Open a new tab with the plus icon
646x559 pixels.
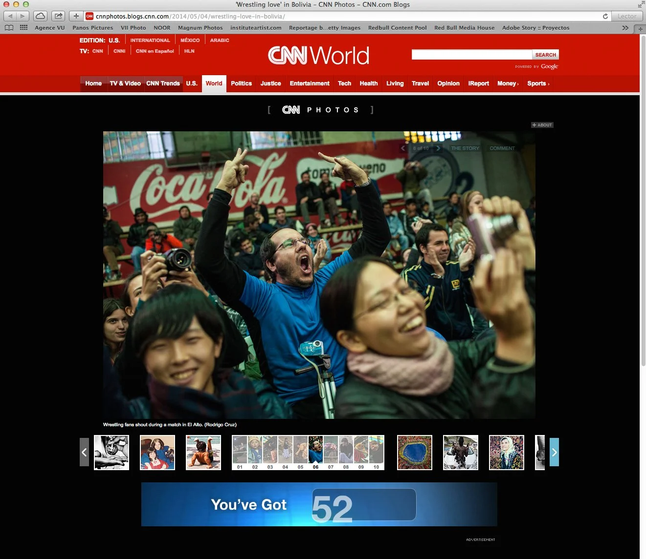[76, 15]
